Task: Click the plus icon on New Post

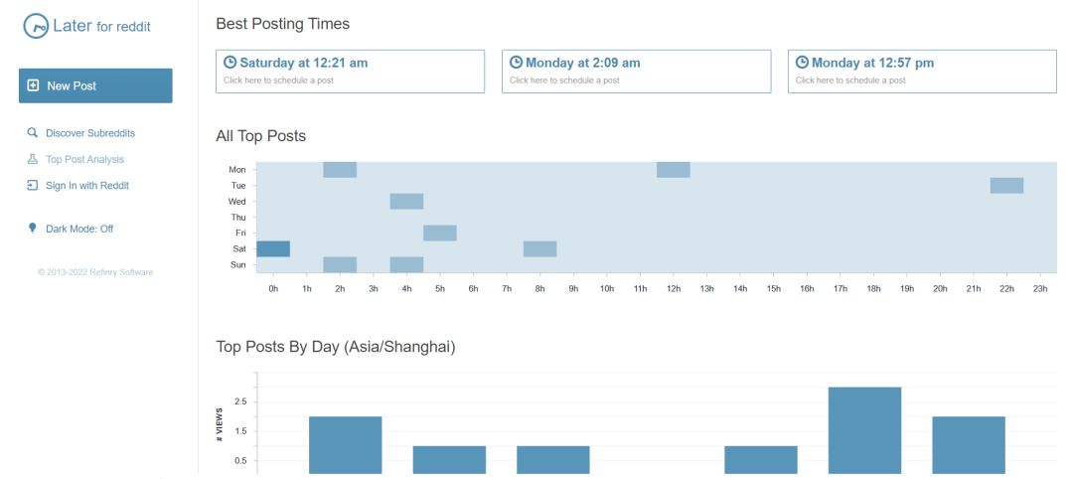Action: [x=33, y=86]
